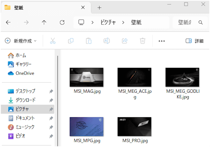Maximize the Explorer window
This screenshot has width=210, height=147.
186,4
